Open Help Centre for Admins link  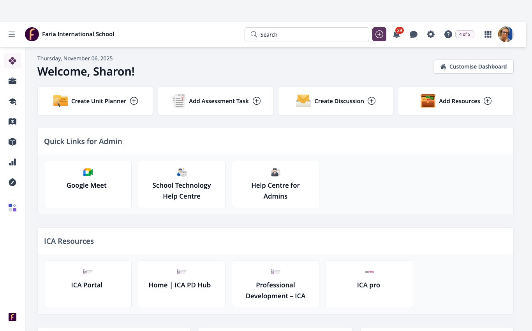pos(275,185)
